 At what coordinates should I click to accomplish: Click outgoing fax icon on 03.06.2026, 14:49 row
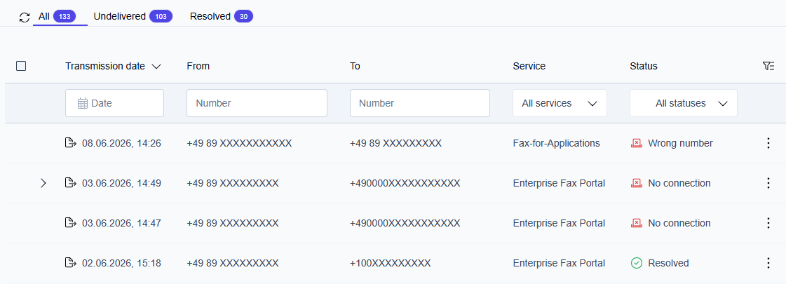pos(72,182)
